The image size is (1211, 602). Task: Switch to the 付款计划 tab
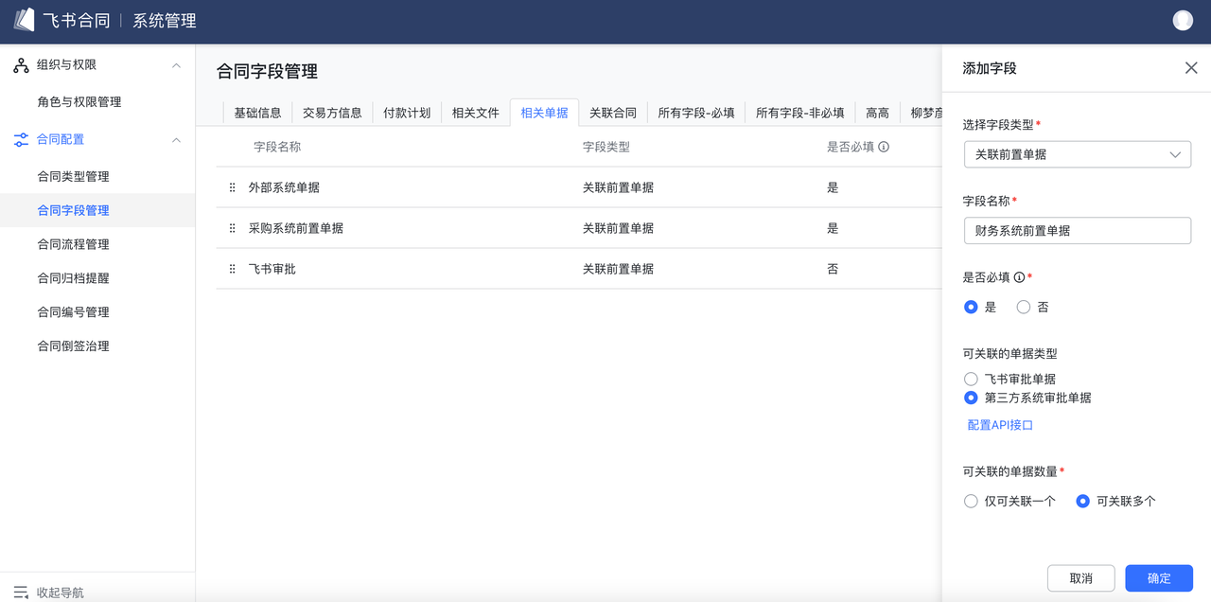tap(407, 113)
